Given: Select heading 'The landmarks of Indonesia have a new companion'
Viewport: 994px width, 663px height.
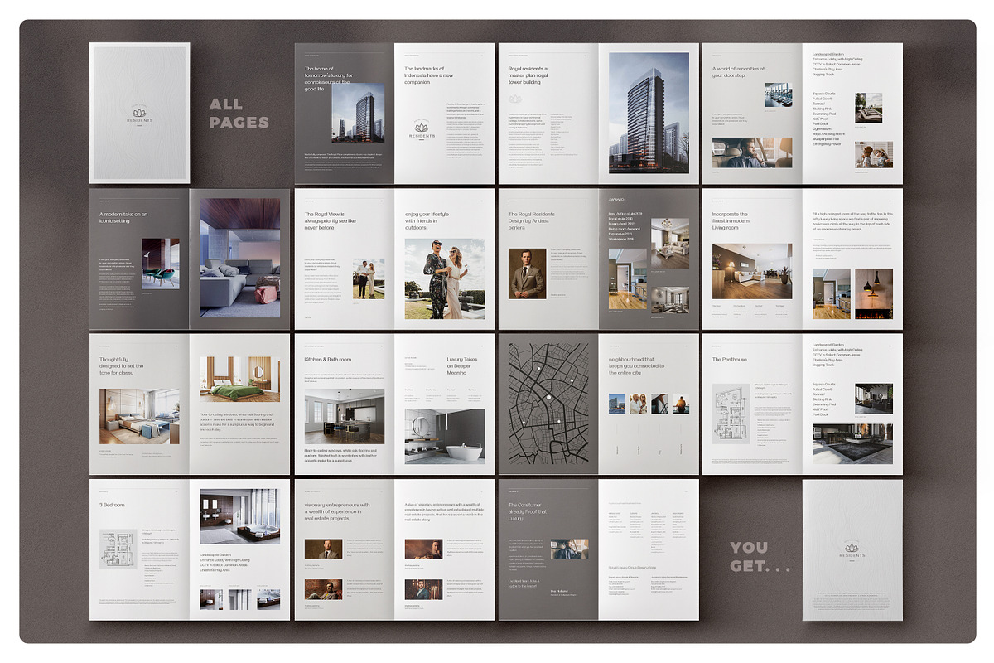Looking at the screenshot, I should pos(429,75).
